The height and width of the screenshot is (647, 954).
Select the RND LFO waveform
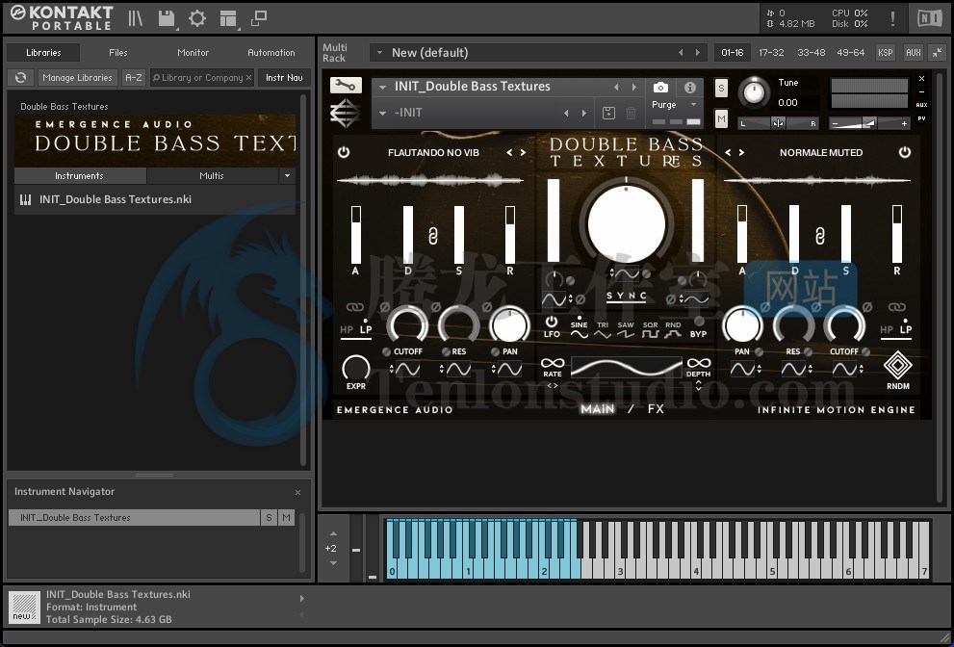pyautogui.click(x=673, y=329)
